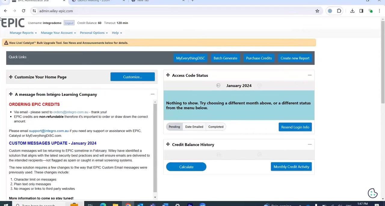
Task: Click the move handle of Credit Balance History
Action: 168,144
